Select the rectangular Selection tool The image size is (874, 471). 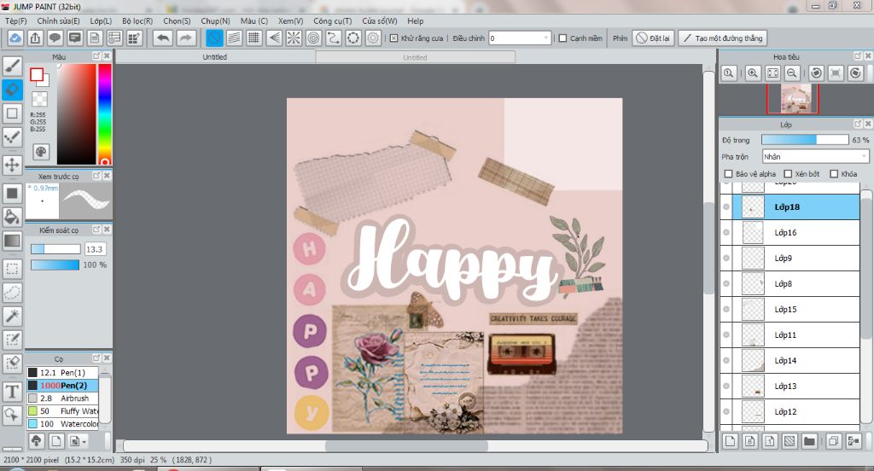(12, 269)
